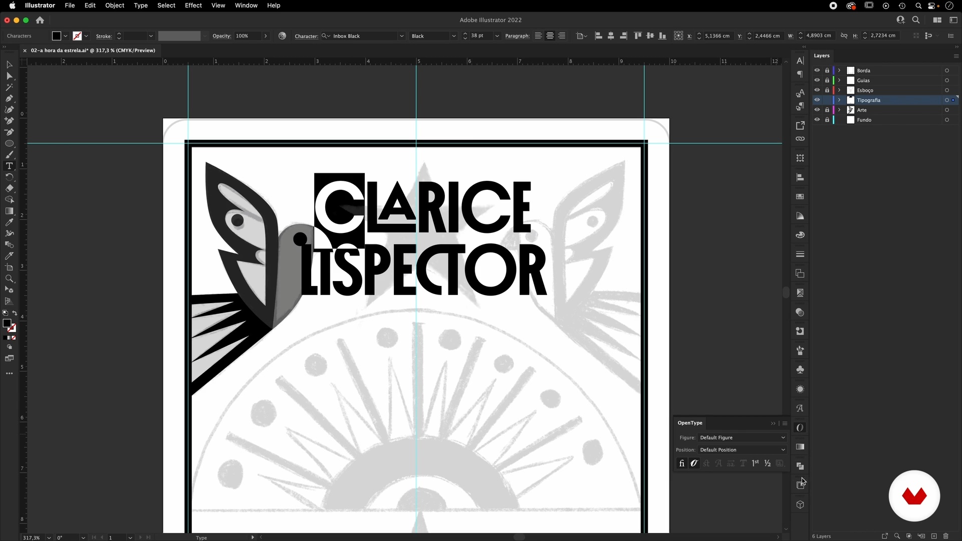Viewport: 962px width, 541px height.
Task: Open the Effect menu
Action: coord(193,6)
